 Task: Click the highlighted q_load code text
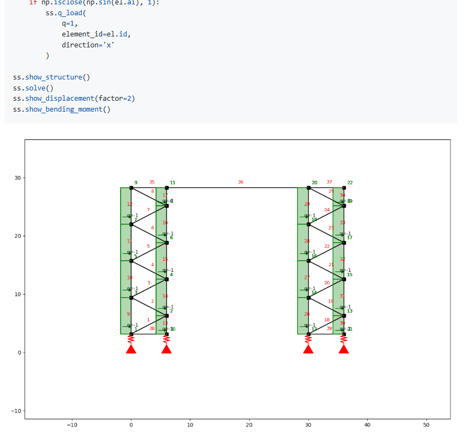click(x=71, y=13)
